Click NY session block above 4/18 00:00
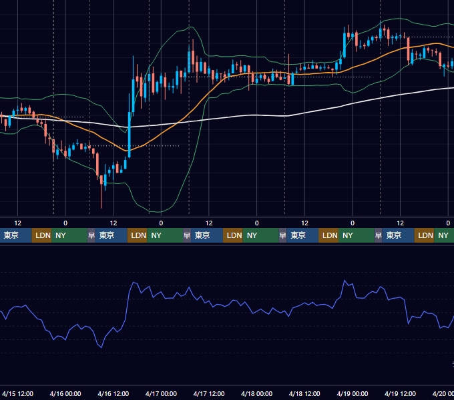Viewport: 454px width, 400px height. click(x=260, y=235)
